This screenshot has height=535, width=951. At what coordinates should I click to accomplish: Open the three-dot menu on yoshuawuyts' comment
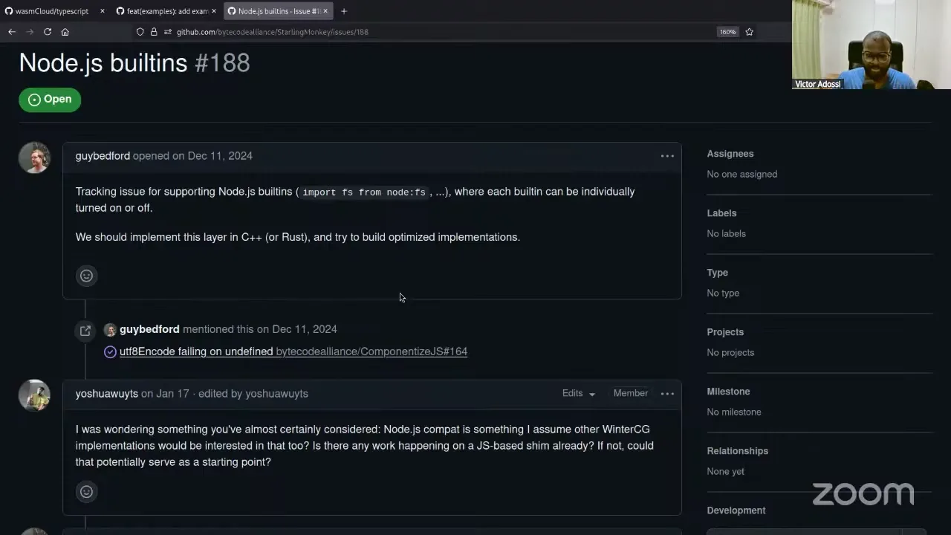coord(667,393)
